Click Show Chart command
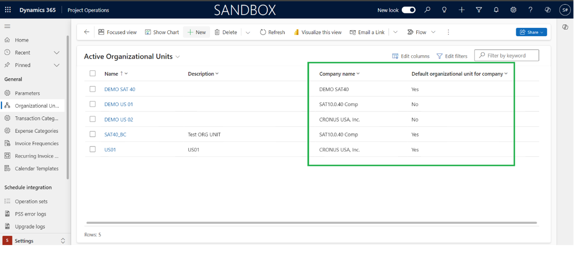 coord(162,32)
